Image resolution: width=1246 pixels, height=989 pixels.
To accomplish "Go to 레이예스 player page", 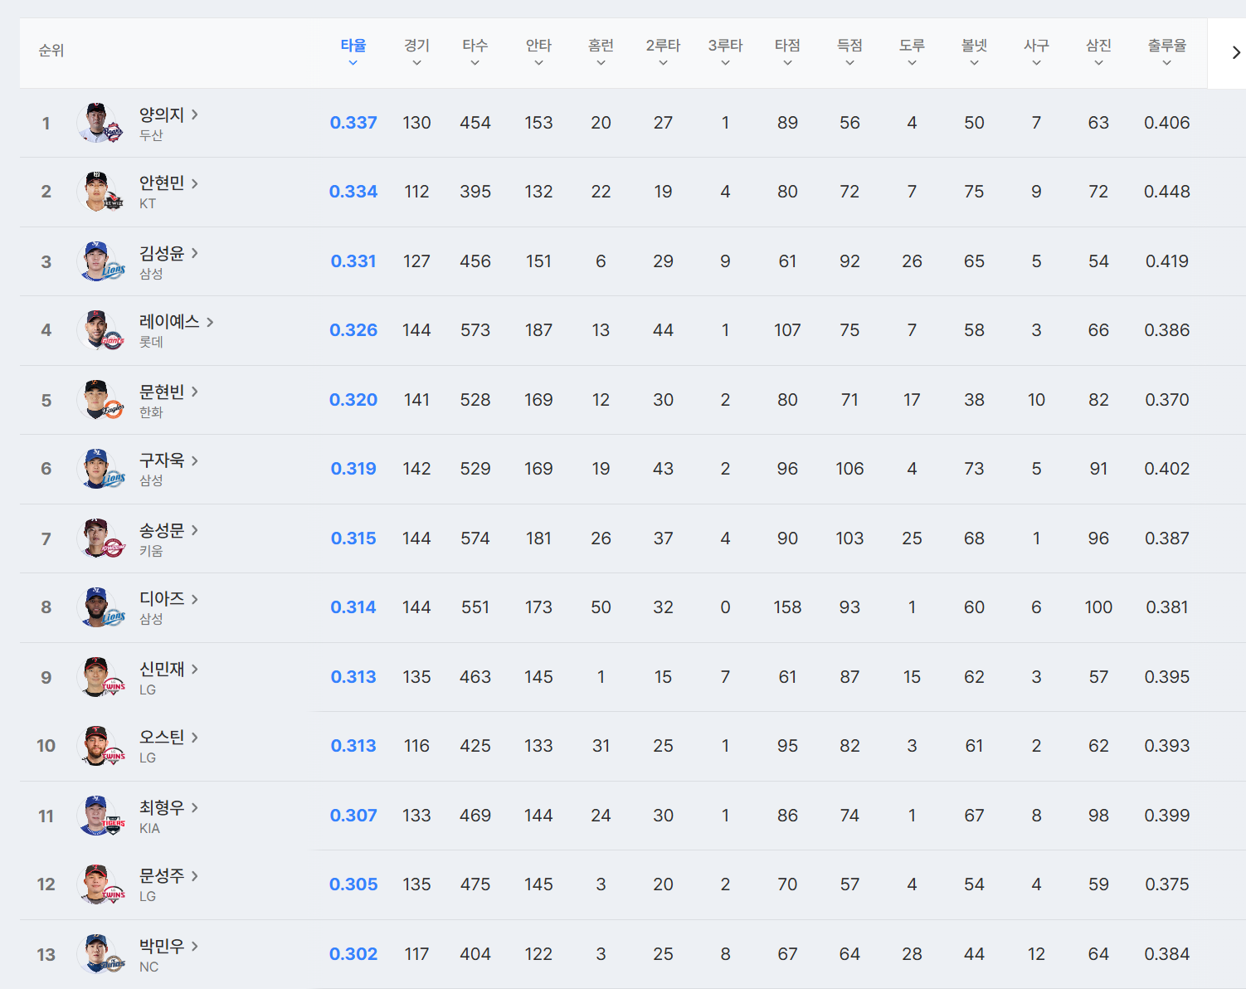I will click(x=176, y=322).
